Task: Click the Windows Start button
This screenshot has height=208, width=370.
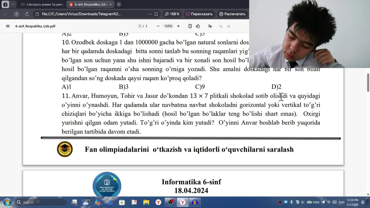Action: (x=7, y=202)
